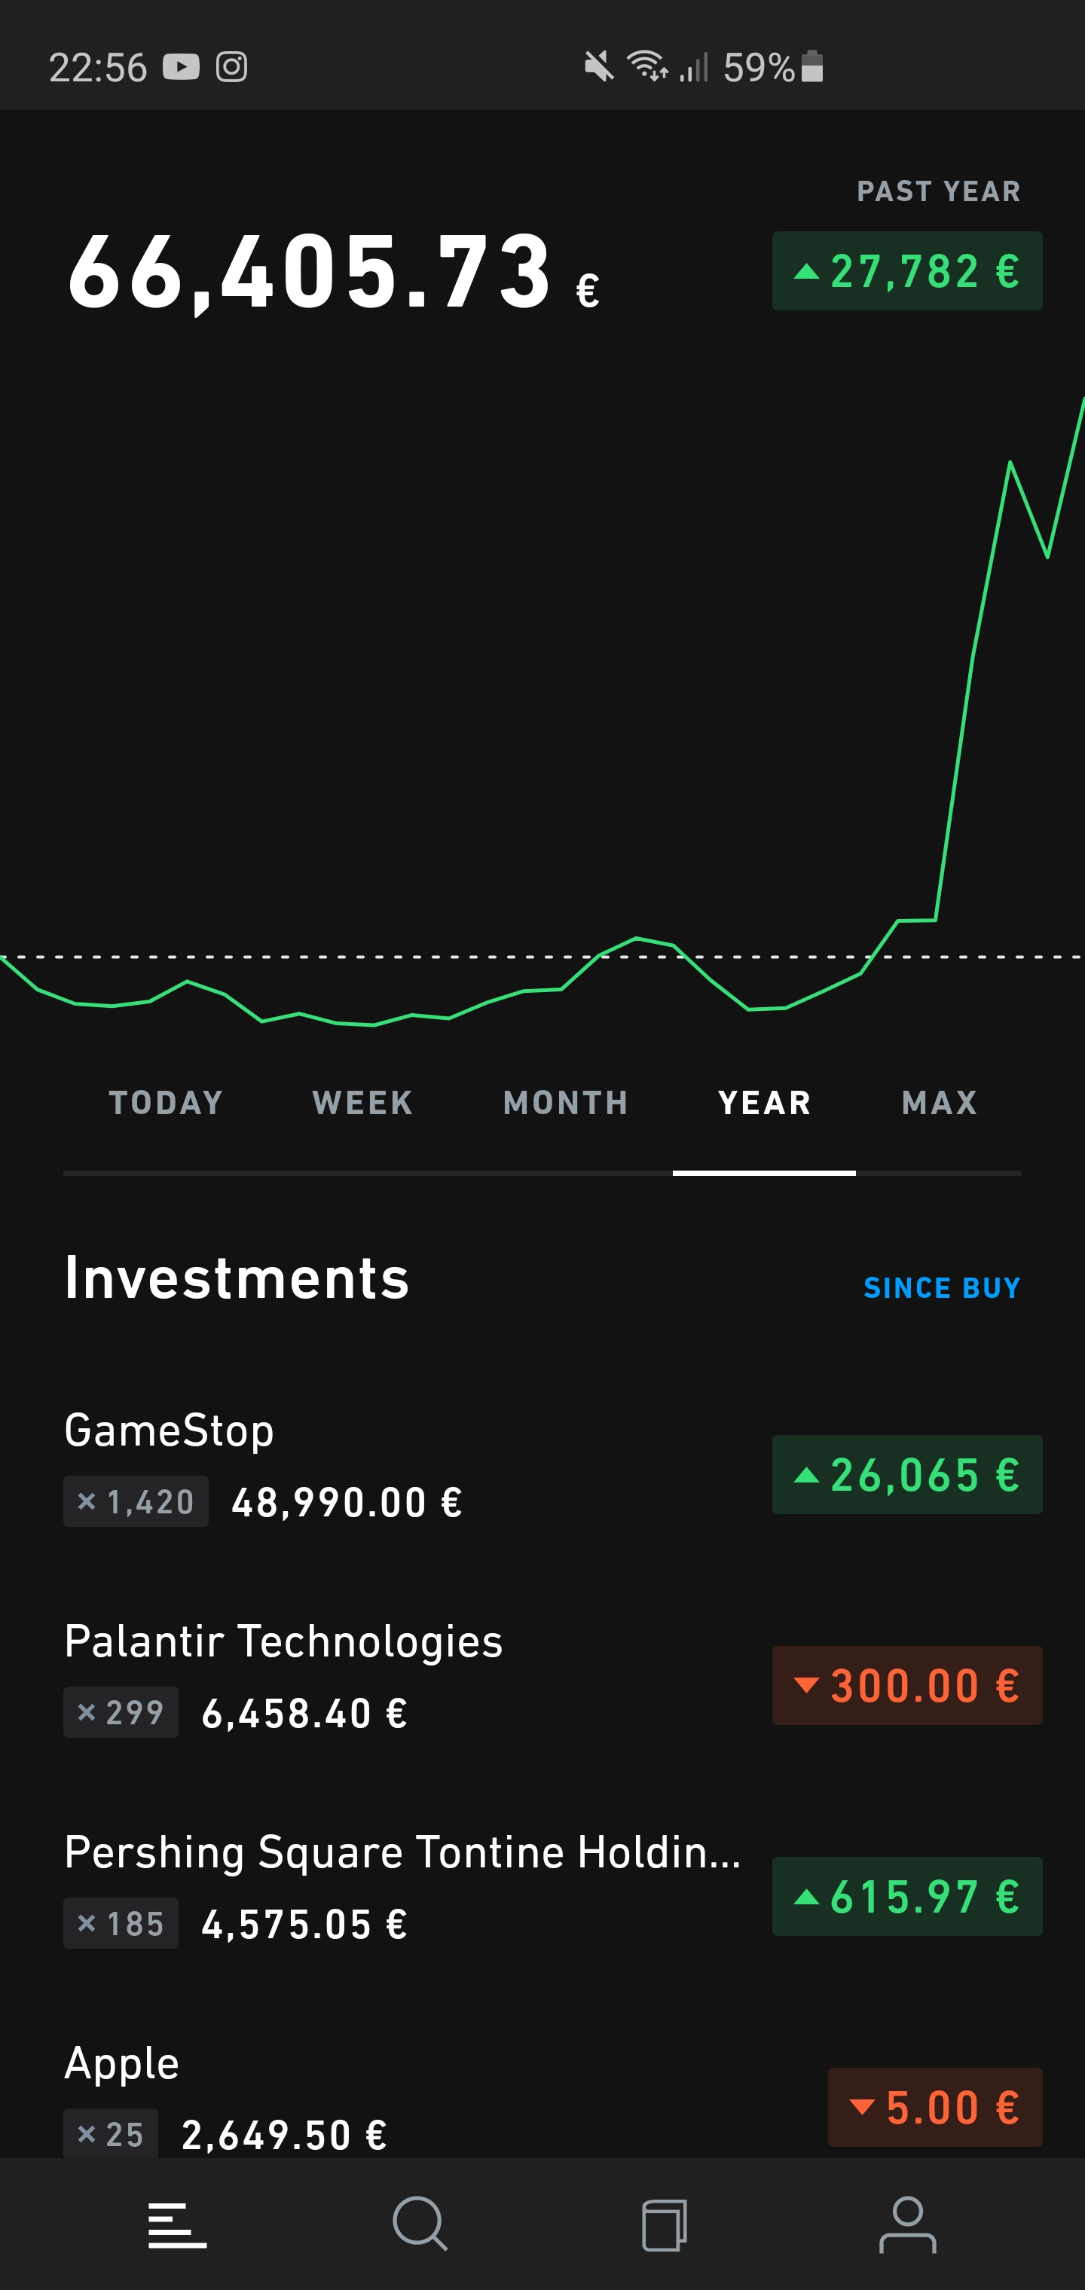Screen dimensions: 1085x2290
Task: Select the MONTH chart range
Action: pos(566,1104)
